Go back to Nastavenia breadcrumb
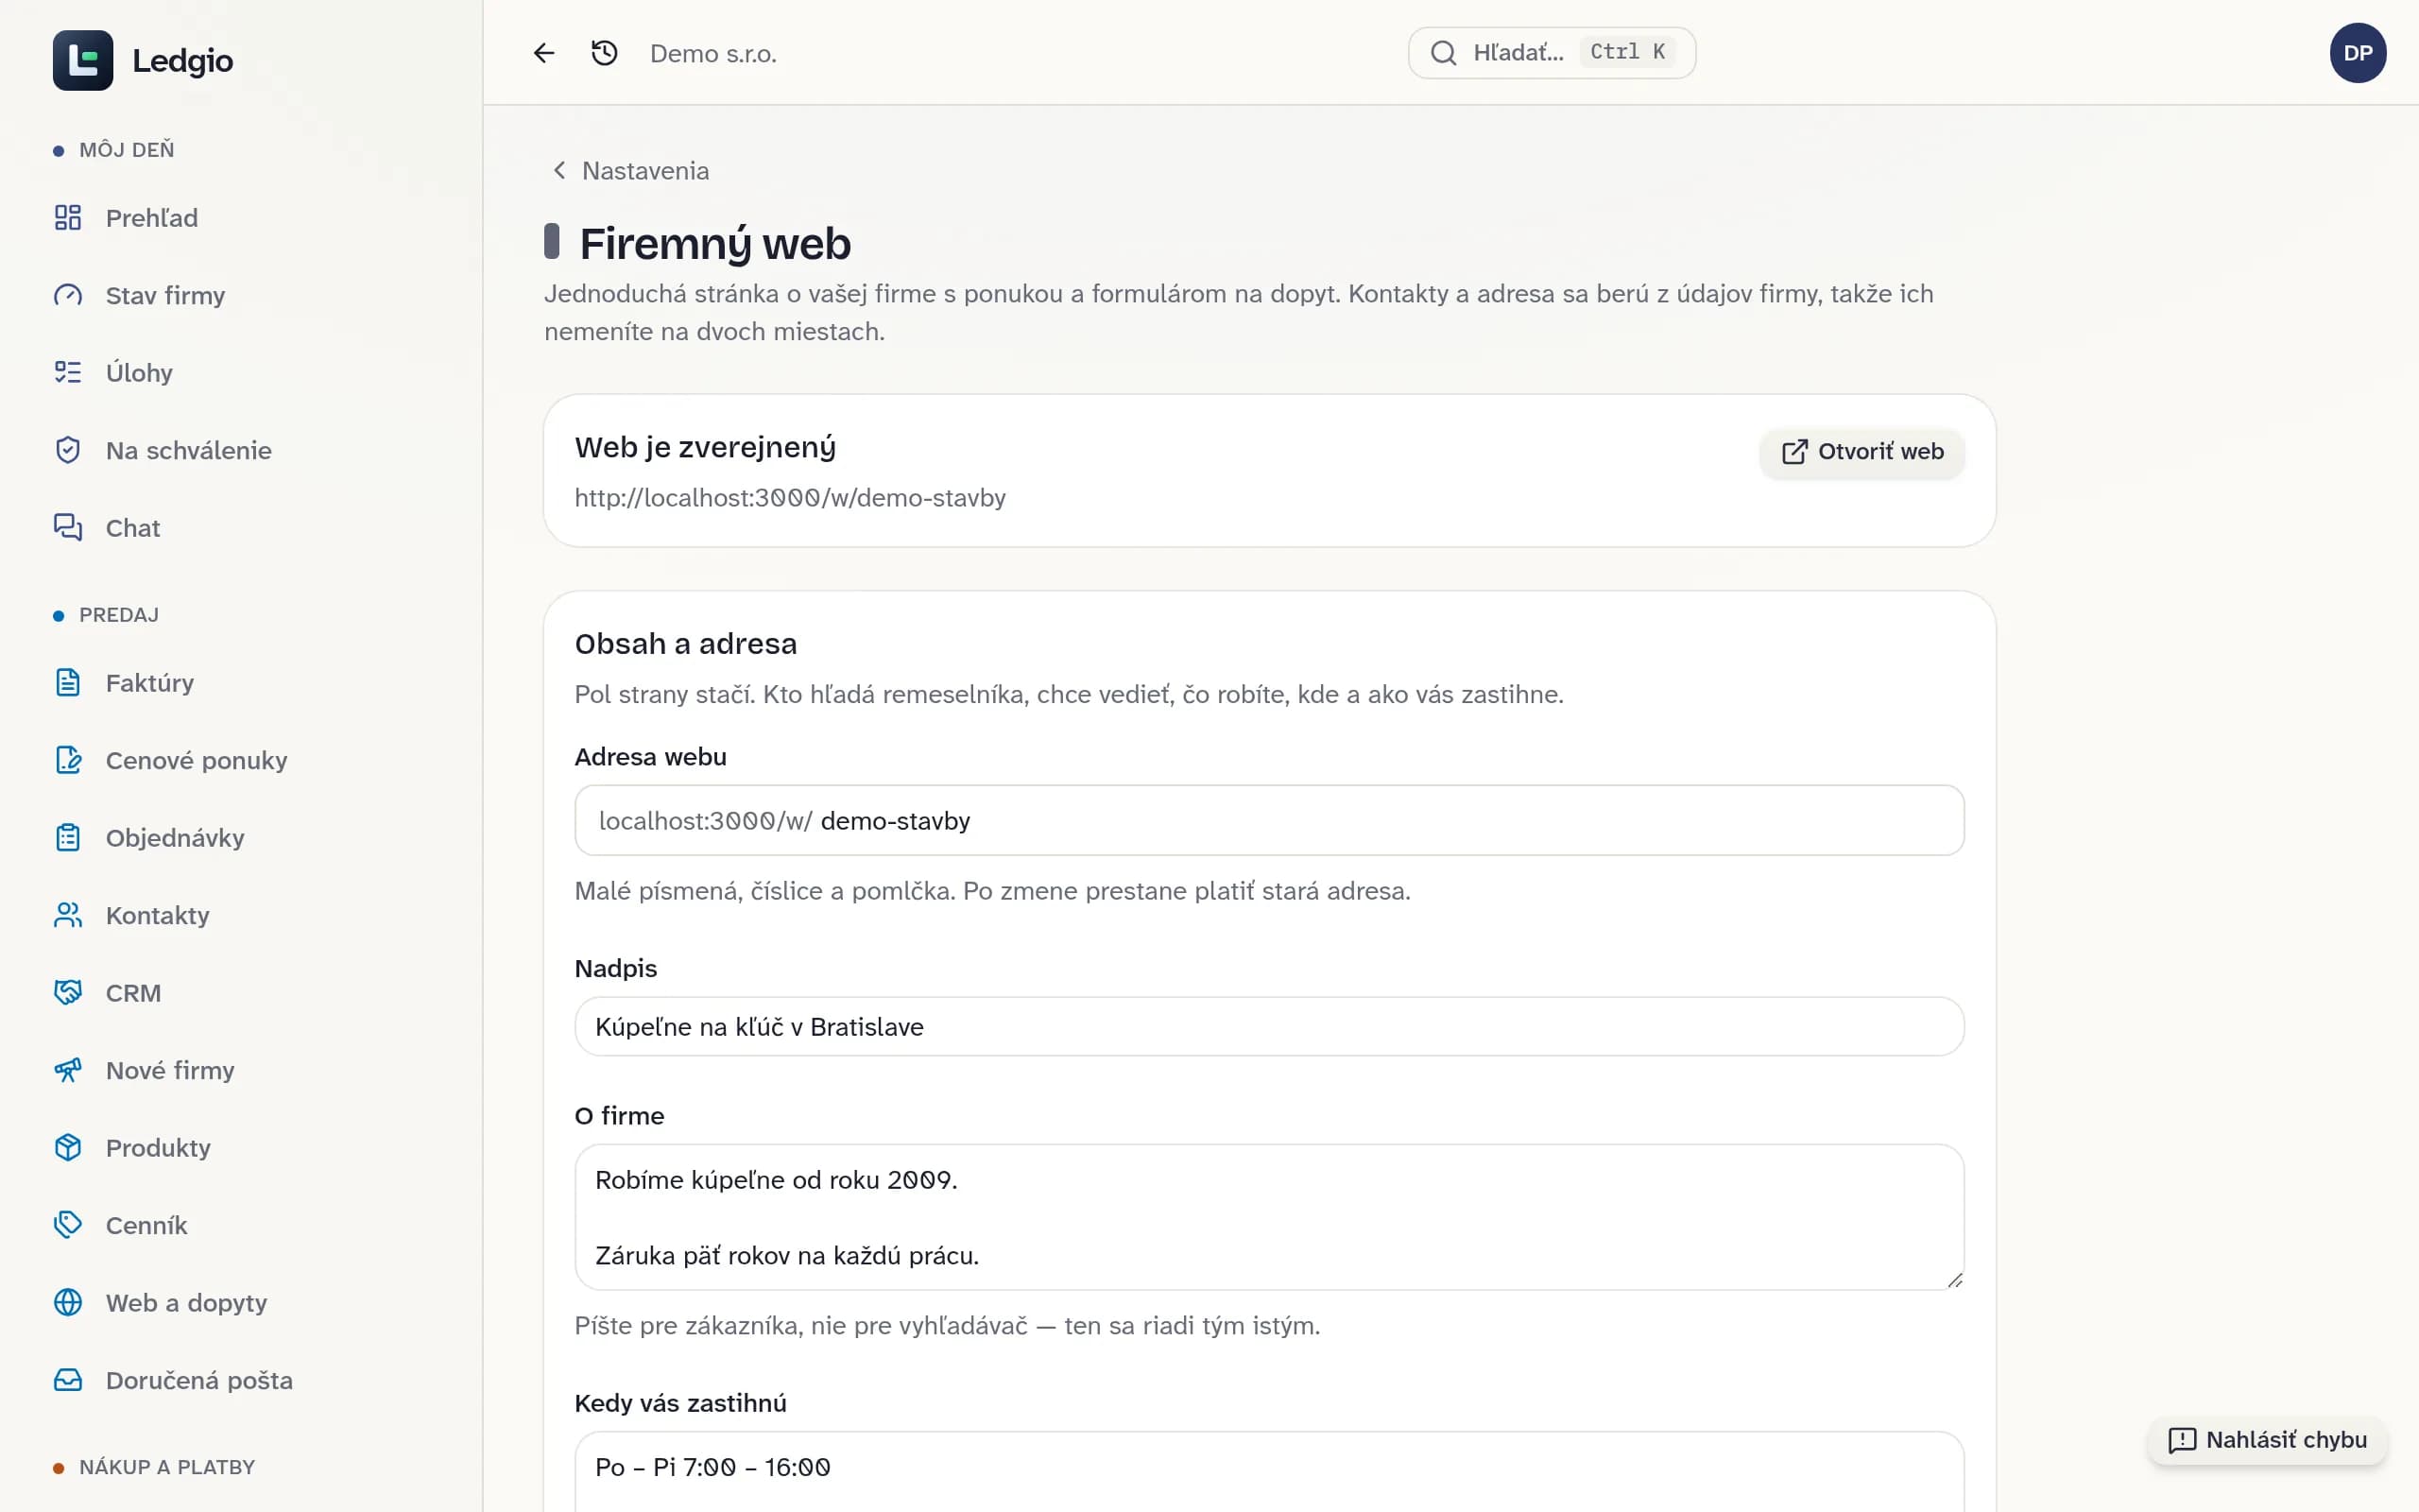The image size is (2419, 1512). 631,171
